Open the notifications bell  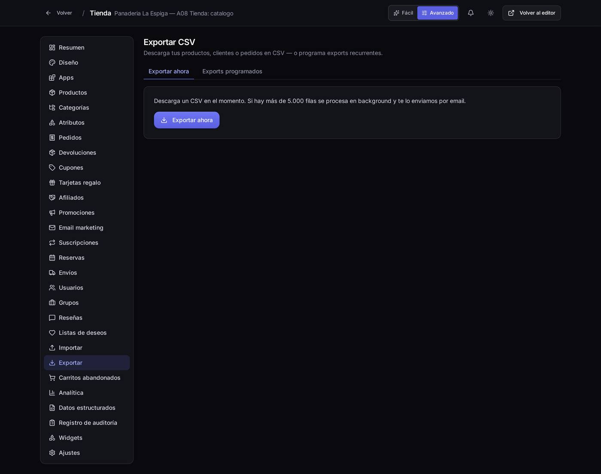click(x=470, y=13)
